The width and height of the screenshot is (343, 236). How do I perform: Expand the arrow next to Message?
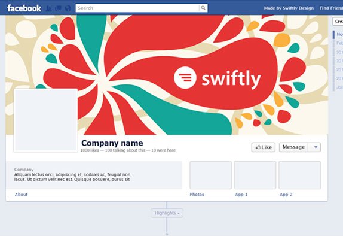click(314, 147)
